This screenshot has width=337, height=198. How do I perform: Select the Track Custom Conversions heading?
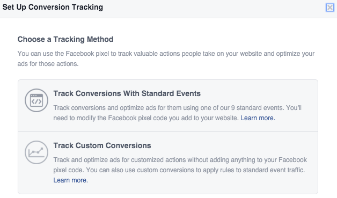(102, 145)
